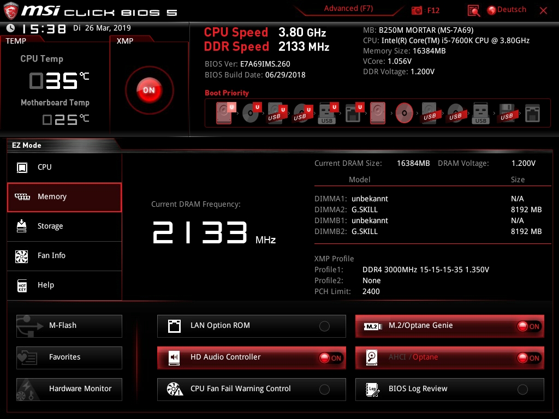Select the UEFI USB hard disk boot icon
Screen dimensions: 559x419
(x=277, y=113)
